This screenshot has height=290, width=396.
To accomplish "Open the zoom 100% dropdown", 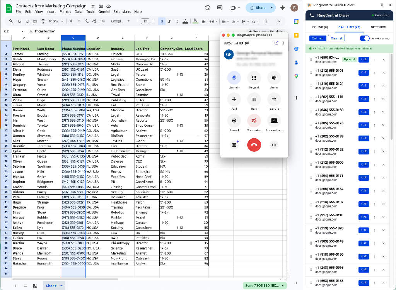I will pos(56,22).
